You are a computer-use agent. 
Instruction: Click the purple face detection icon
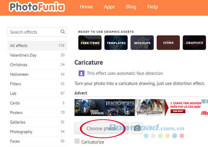[x=82, y=73]
